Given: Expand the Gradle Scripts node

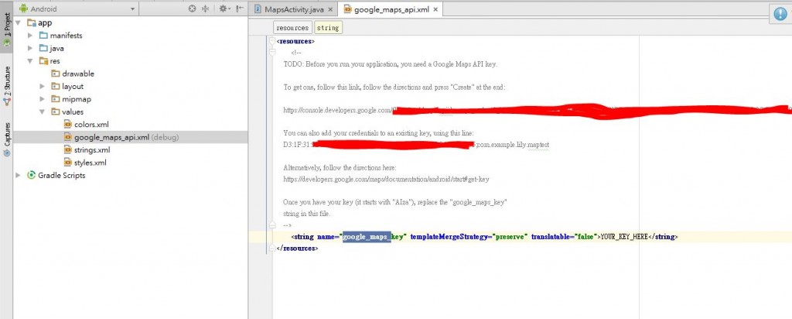Looking at the screenshot, I should coord(19,176).
